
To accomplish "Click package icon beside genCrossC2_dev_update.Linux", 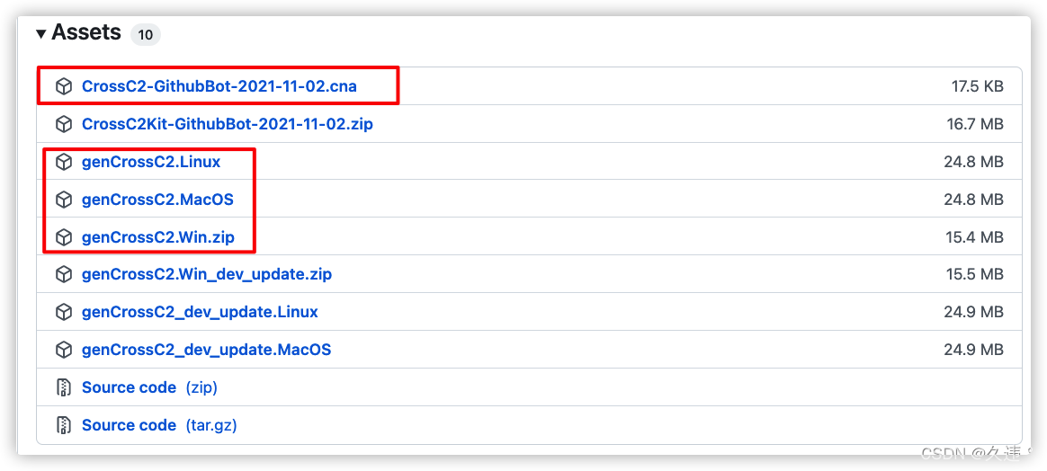I will 64,312.
